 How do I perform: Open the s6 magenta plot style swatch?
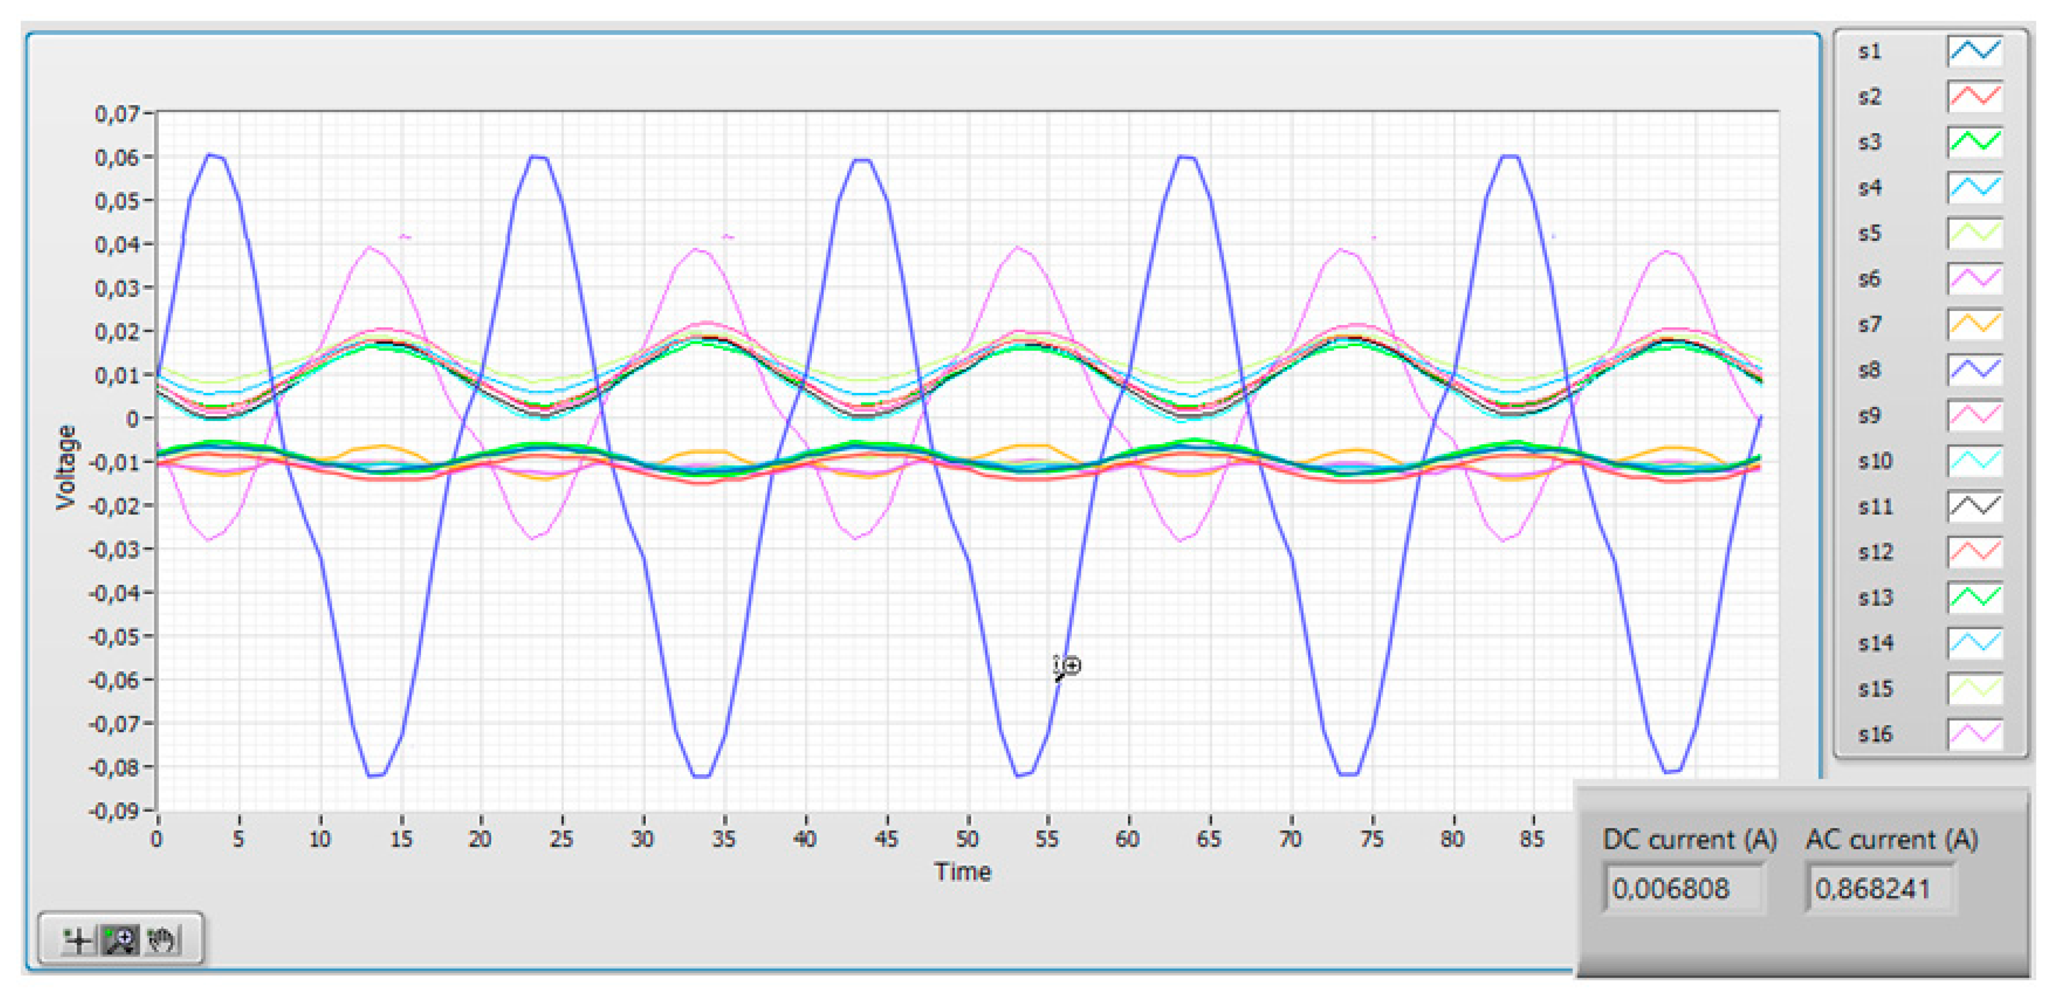pyautogui.click(x=1975, y=279)
